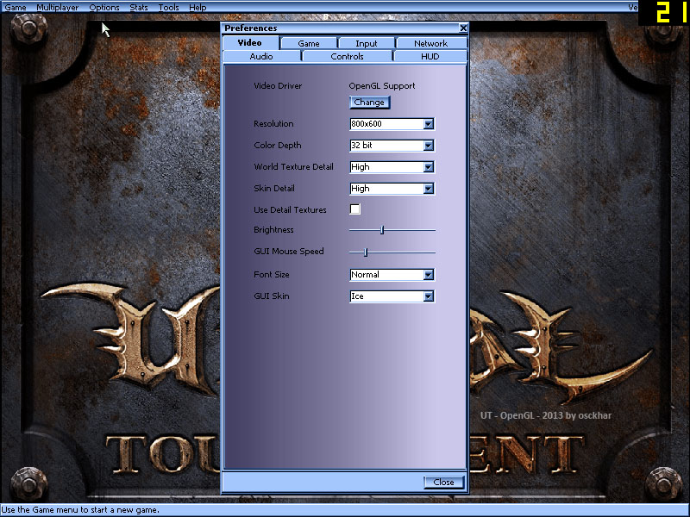Click the World Texture Detail label
Viewport: 690px width, 517px height.
pos(293,166)
